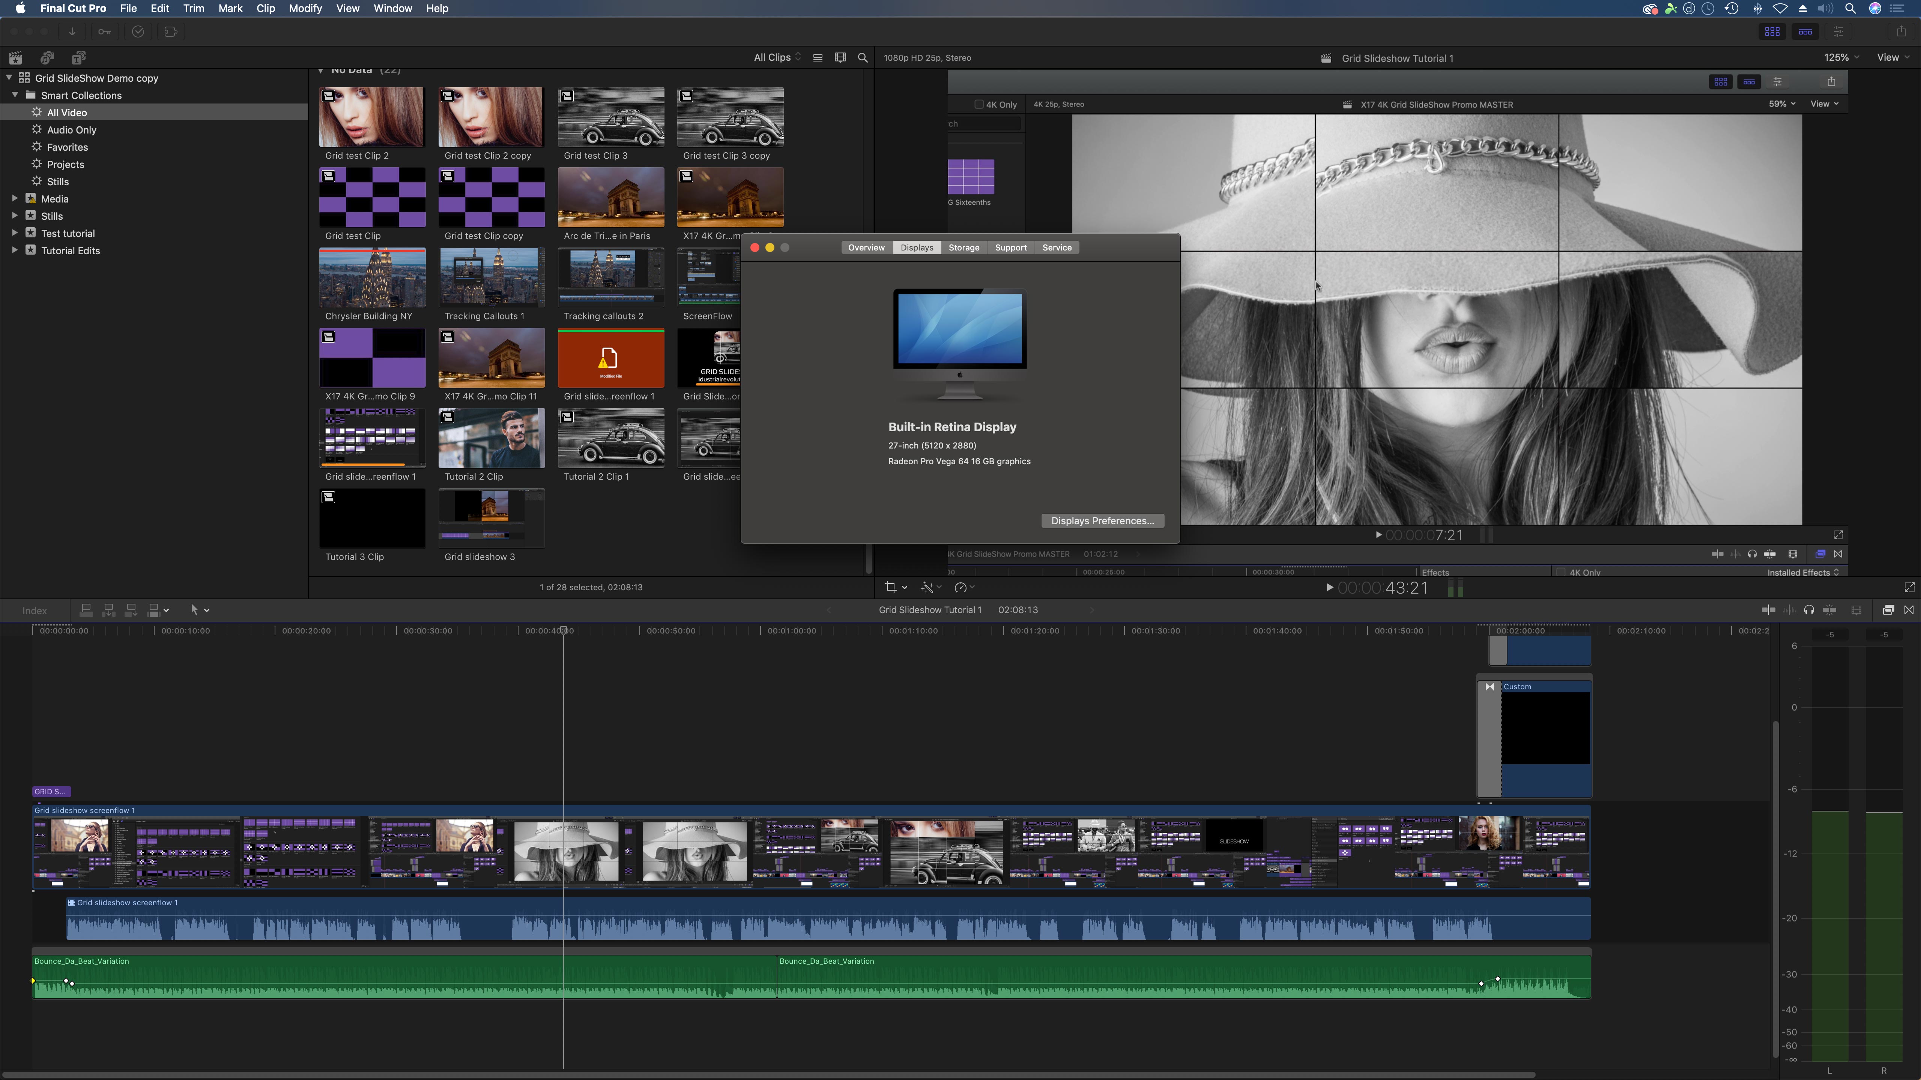
Task: Show the Titles and Generators sidebar
Action: [78, 57]
